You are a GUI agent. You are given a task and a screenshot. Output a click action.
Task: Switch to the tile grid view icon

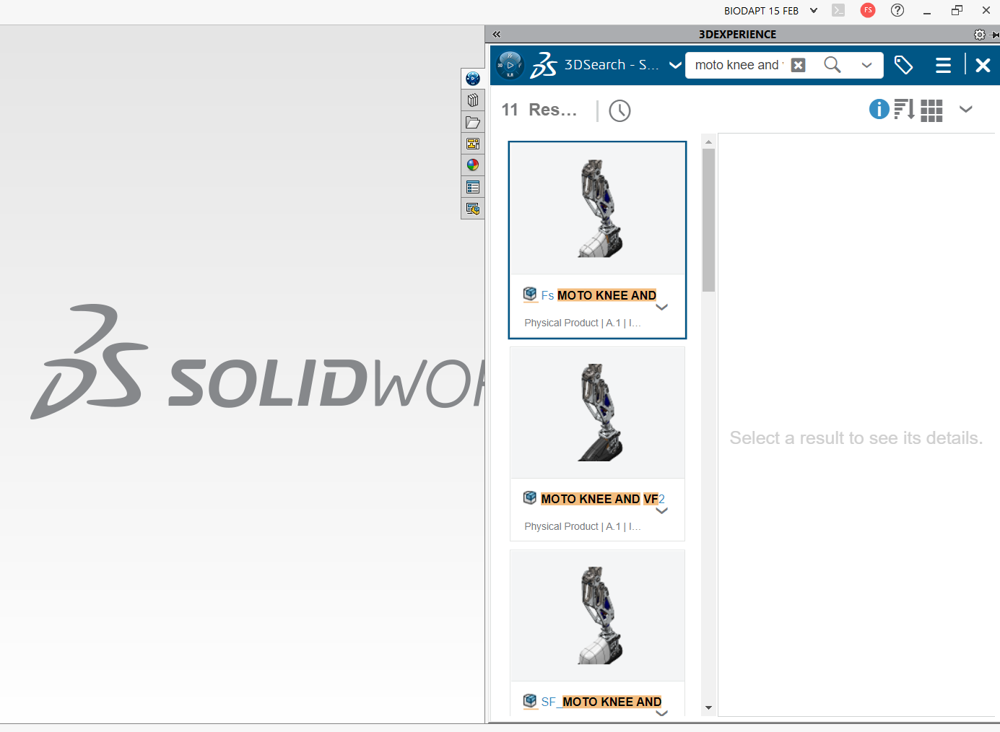(931, 110)
